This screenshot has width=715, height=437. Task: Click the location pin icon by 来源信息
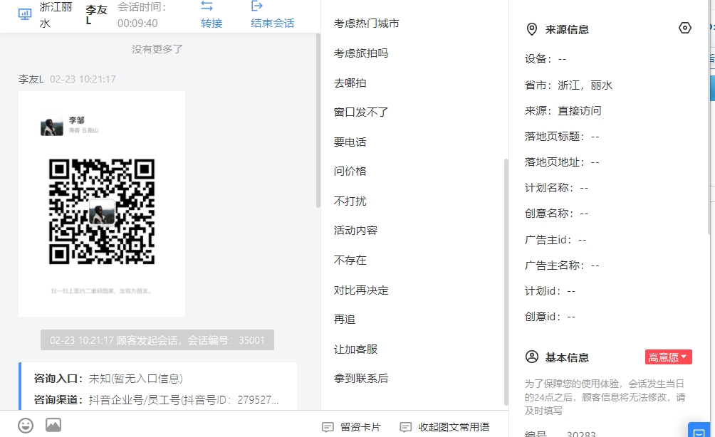point(532,30)
